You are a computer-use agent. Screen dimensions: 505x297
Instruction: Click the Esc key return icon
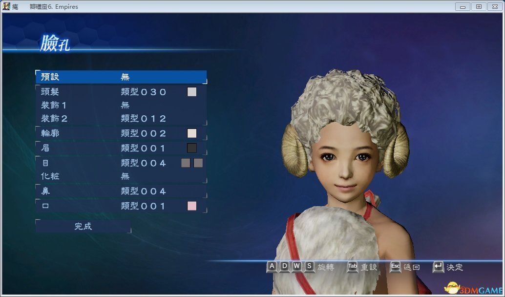[x=395, y=267]
